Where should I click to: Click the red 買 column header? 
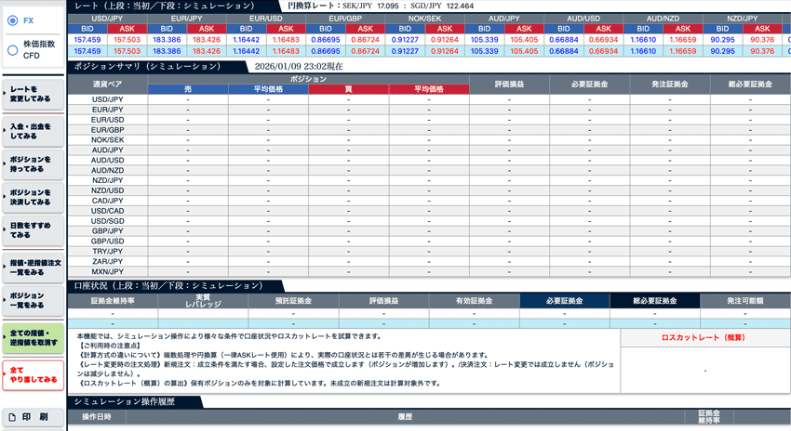click(348, 89)
